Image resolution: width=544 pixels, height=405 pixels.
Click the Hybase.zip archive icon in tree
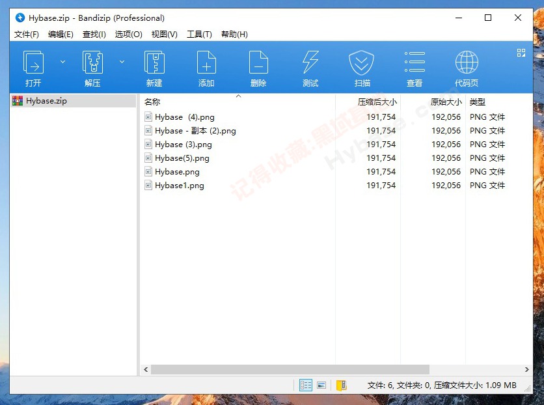coord(18,101)
